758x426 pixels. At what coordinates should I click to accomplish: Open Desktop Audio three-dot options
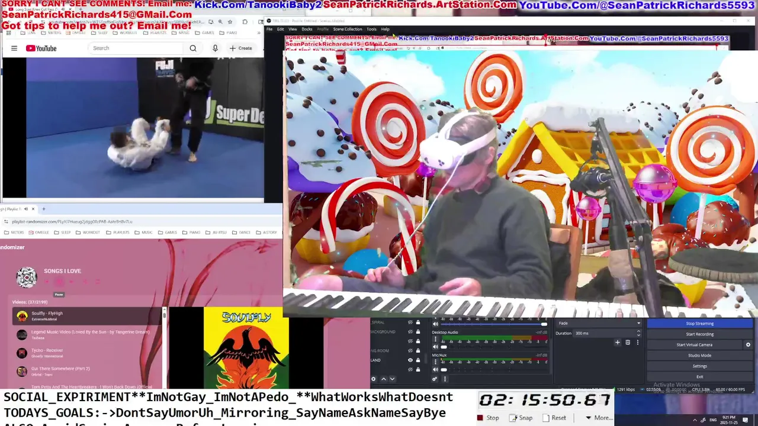click(435, 340)
